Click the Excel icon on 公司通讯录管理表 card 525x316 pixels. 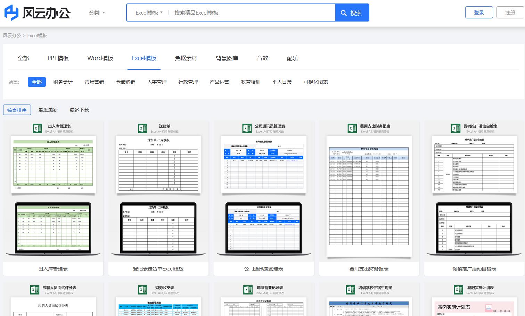(247, 128)
